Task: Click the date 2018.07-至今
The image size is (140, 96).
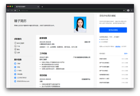Action: (44, 57)
